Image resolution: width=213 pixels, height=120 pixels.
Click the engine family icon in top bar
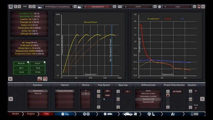(x=120, y=7)
